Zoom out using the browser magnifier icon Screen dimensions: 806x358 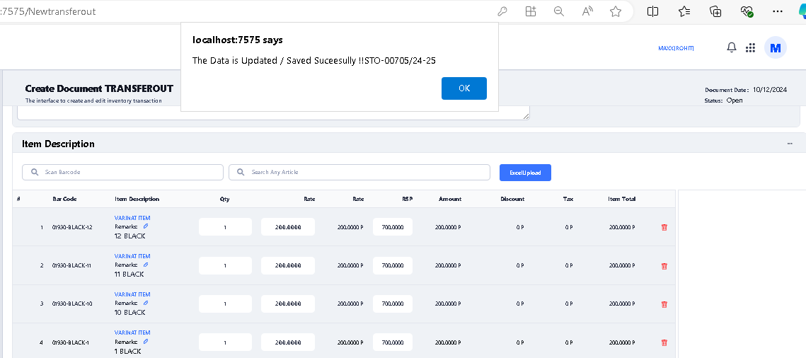559,11
